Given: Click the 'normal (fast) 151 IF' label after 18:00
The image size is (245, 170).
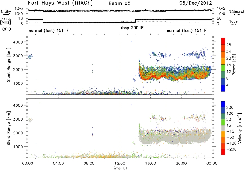Looking at the screenshot, I should tap(187, 31).
